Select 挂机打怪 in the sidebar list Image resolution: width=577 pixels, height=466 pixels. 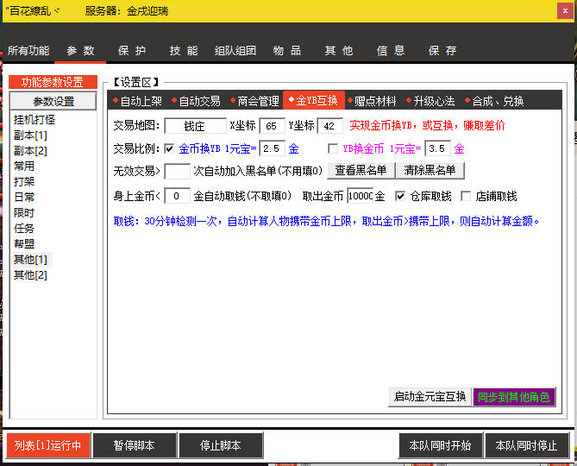coord(34,120)
